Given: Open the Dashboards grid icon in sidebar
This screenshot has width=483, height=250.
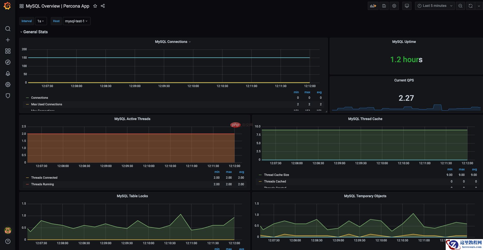Looking at the screenshot, I should [x=8, y=51].
